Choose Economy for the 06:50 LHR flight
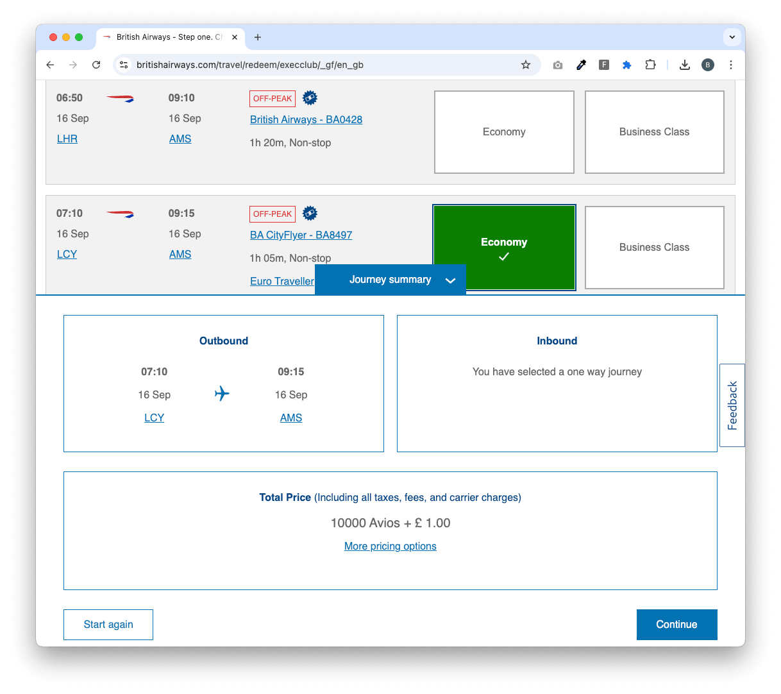This screenshot has height=694, width=781. 504,132
